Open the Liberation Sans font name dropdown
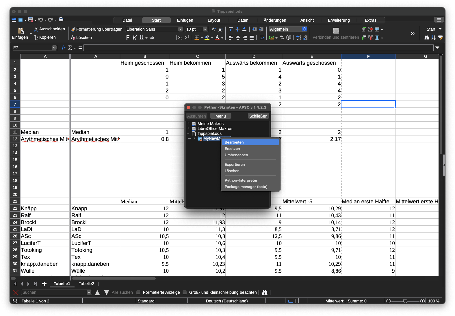The width and height of the screenshot is (455, 316). point(181,29)
